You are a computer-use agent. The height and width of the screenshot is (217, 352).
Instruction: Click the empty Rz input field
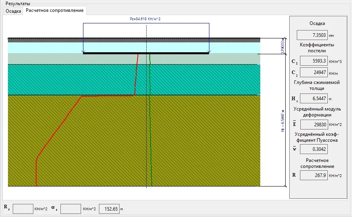coord(23,209)
